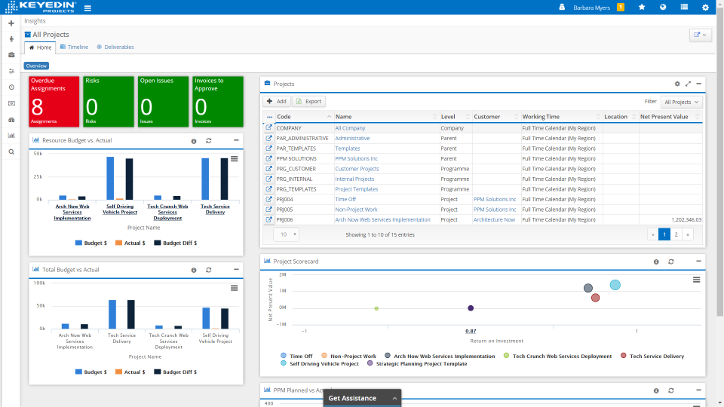Toggle Strategic Planning Project Template legend item

(x=417, y=363)
